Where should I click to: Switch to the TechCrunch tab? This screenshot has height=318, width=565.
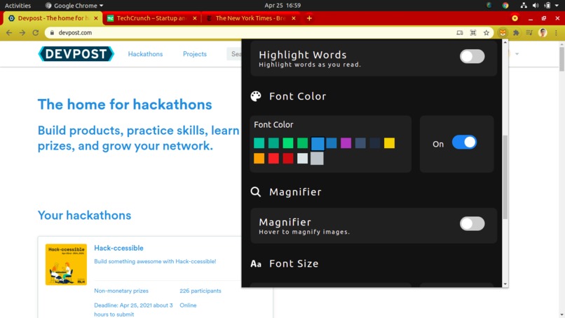[x=151, y=18]
